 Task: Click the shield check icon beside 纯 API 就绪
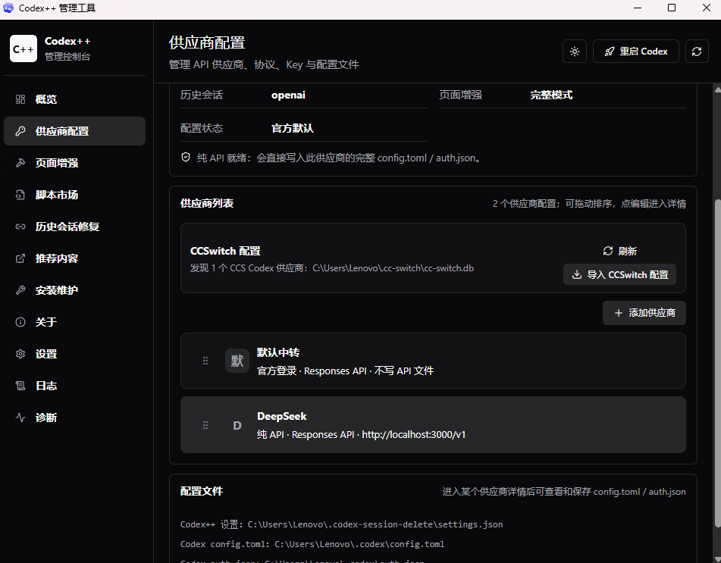pos(186,158)
